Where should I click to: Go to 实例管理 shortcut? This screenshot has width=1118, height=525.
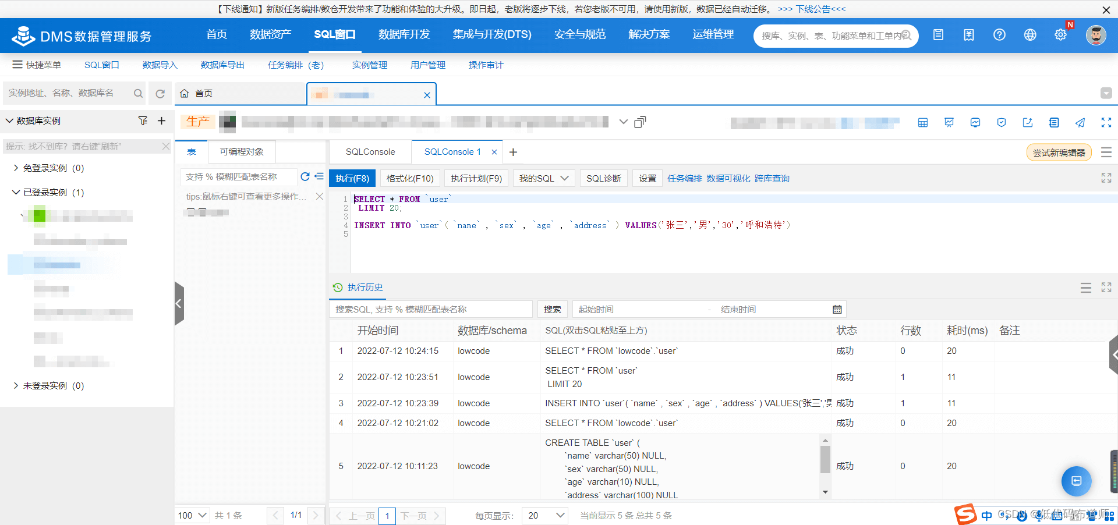tap(370, 65)
